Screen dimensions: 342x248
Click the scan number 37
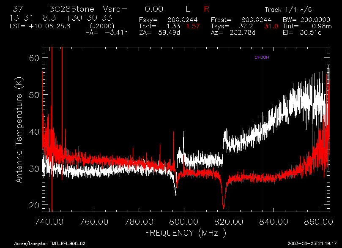click(18, 9)
